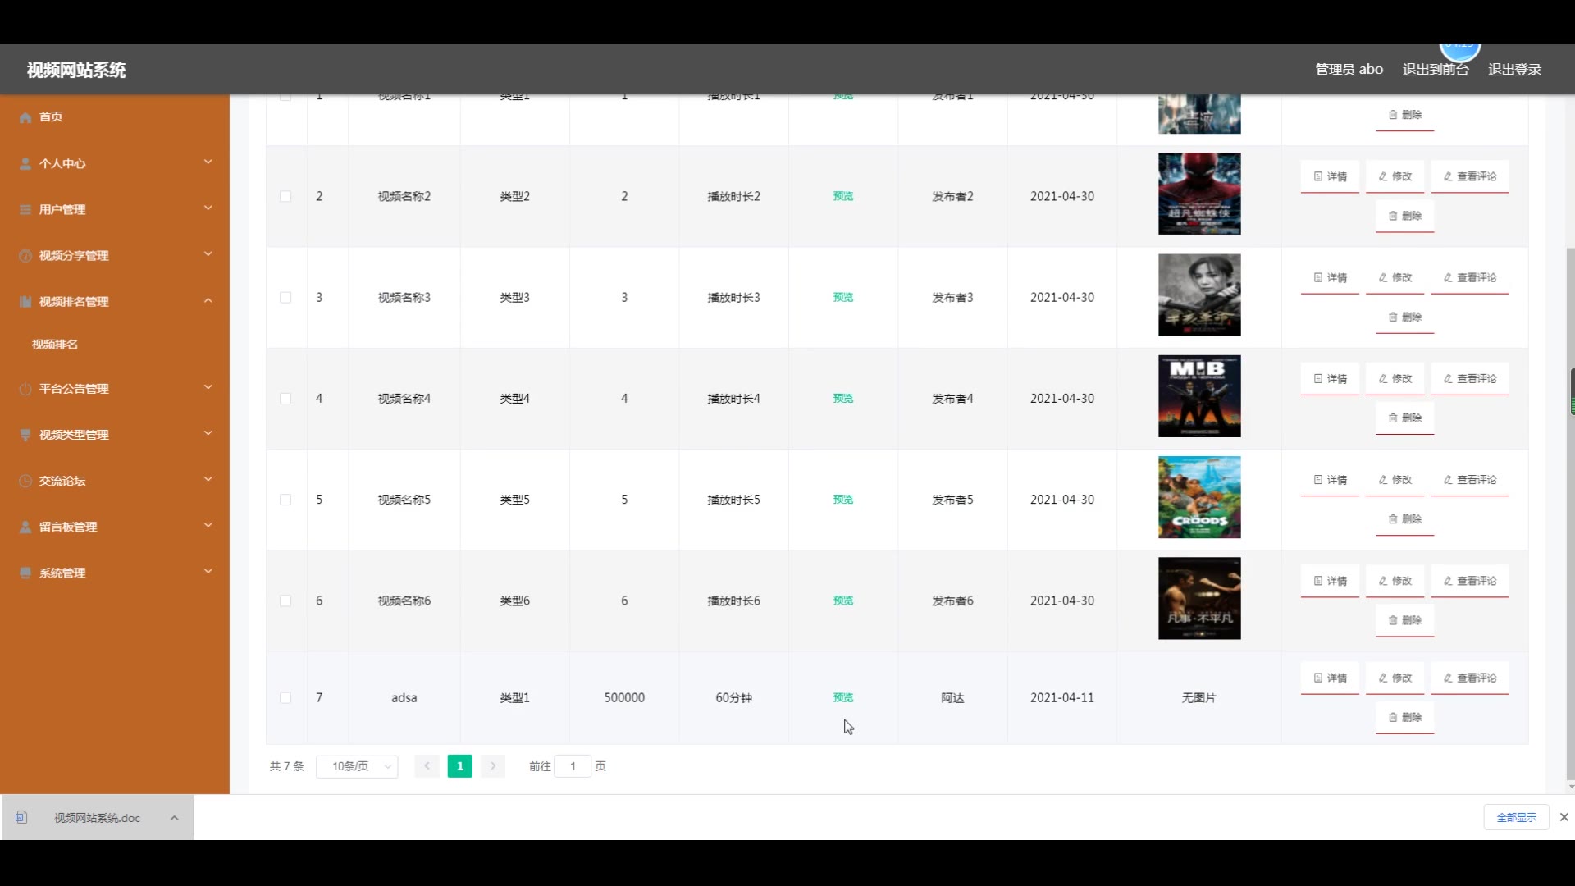Viewport: 1575px width, 886px height.
Task: Expand the 用户管理 menu chevron
Action: [x=208, y=208]
